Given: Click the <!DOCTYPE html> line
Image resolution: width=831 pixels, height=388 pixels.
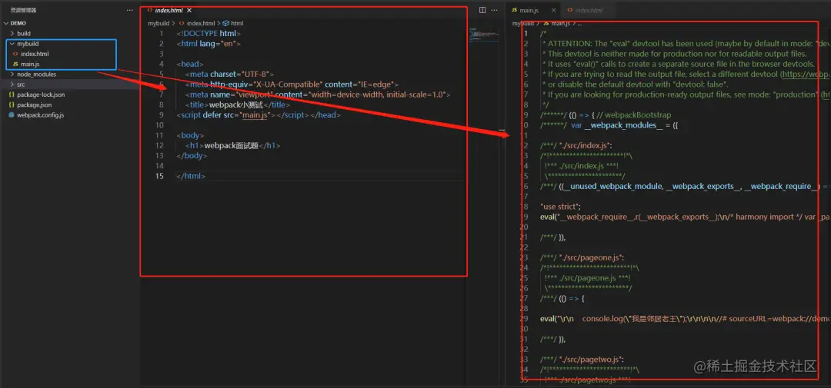Looking at the screenshot, I should click(209, 33).
